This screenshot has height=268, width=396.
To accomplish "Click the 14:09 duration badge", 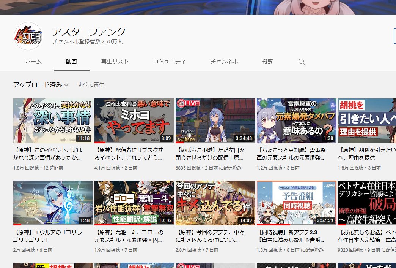I will 246,220.
